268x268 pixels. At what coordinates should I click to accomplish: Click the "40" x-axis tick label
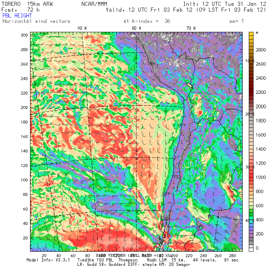(59, 256)
